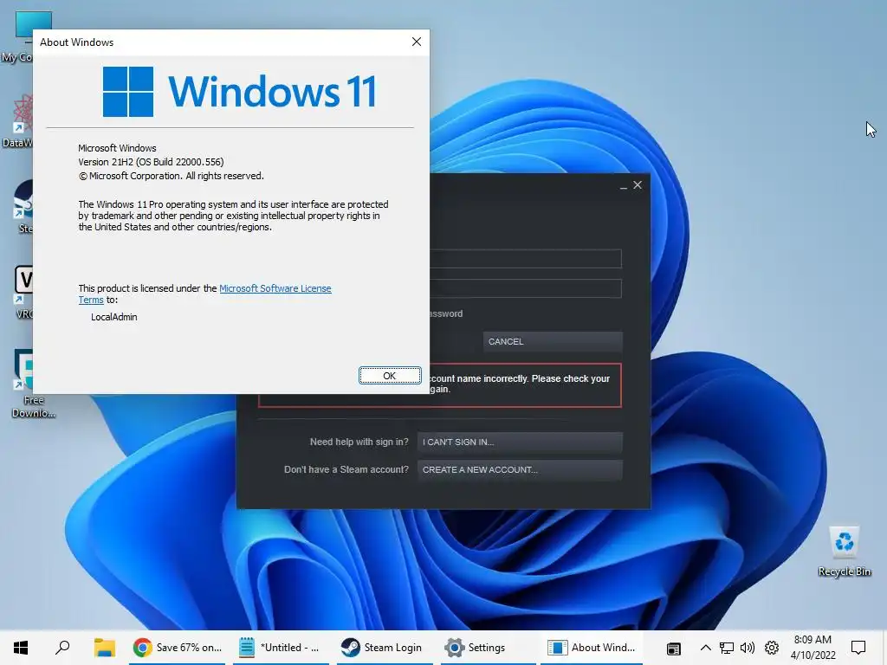Switch to Chrome 'Save 67% on...' taskbar item
The width and height of the screenshot is (887, 665).
pos(177,648)
